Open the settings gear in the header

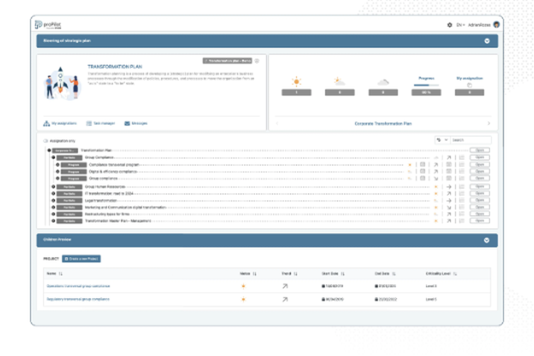coord(450,25)
